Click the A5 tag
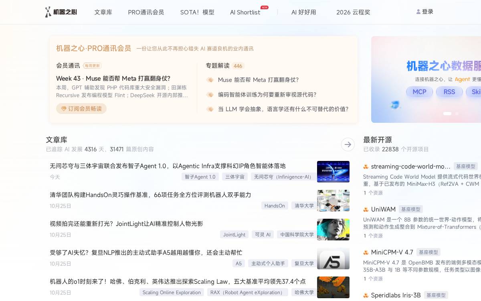Screen dimensions: 481x301 [238, 264]
